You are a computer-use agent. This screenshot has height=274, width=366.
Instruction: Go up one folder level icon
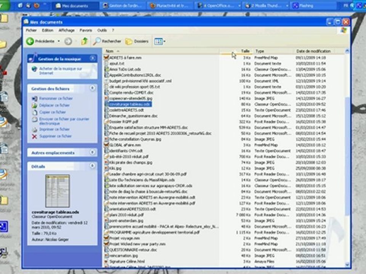(x=84, y=41)
